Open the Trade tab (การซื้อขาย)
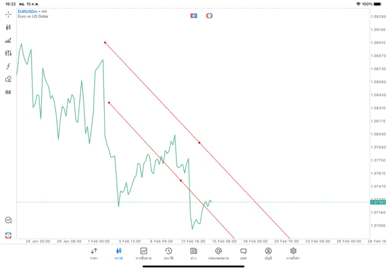Screen dimensions: 387x270 pyautogui.click(x=144, y=253)
